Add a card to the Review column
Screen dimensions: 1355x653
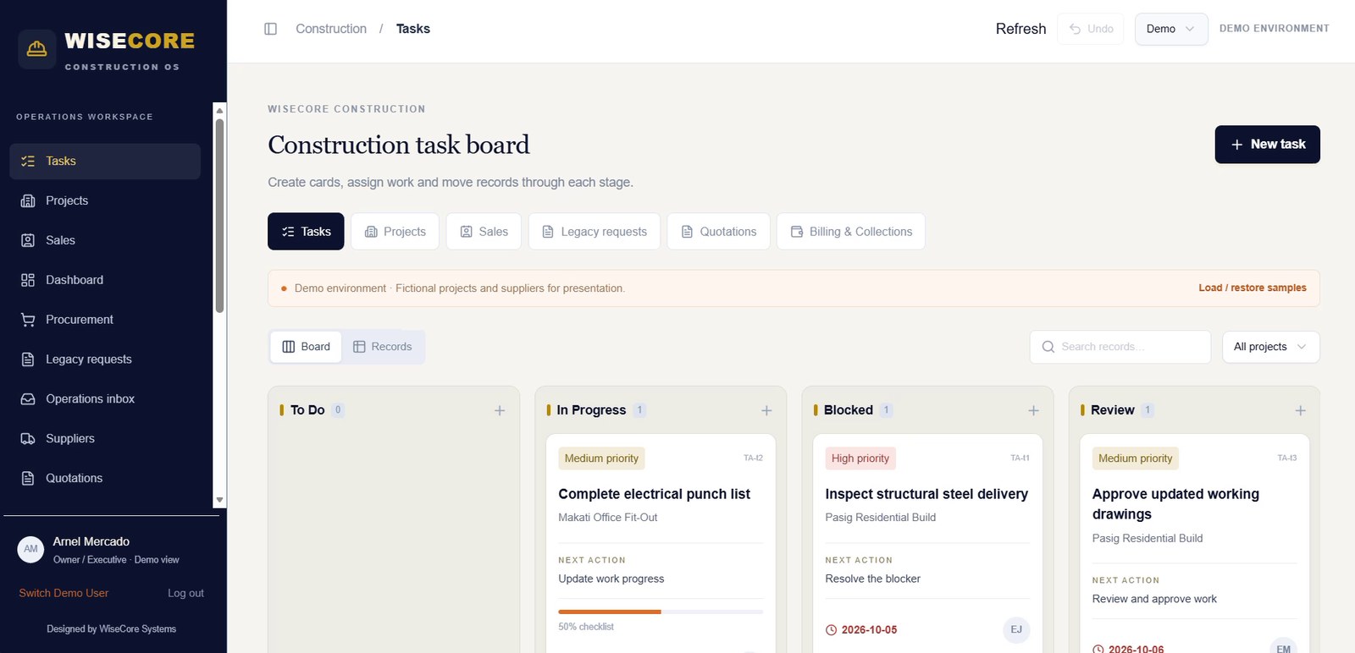pyautogui.click(x=1300, y=410)
